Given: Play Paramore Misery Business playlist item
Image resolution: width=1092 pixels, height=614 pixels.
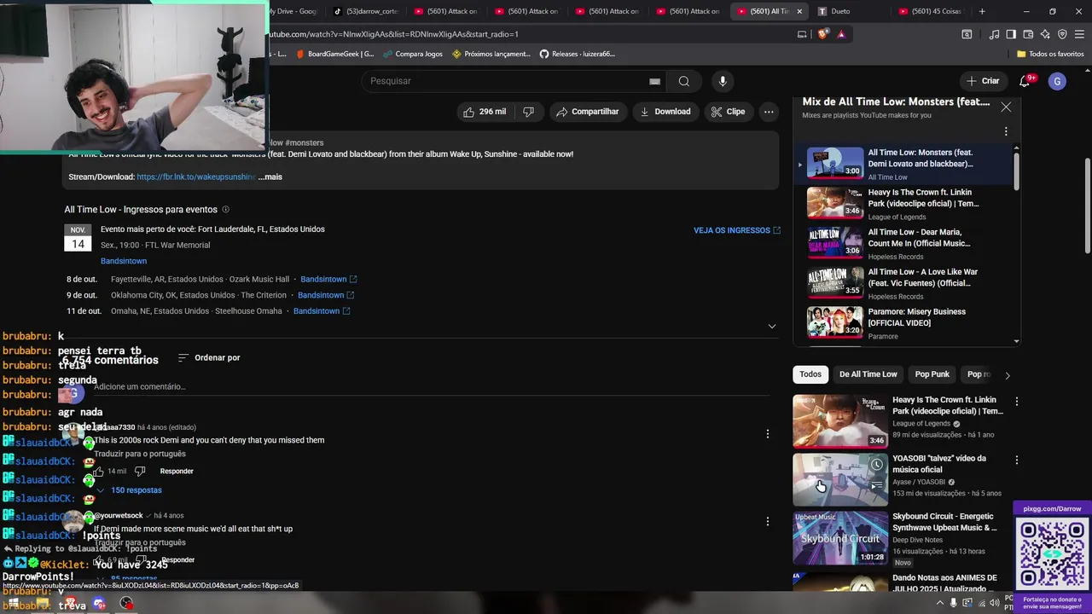Looking at the screenshot, I should pos(908,323).
